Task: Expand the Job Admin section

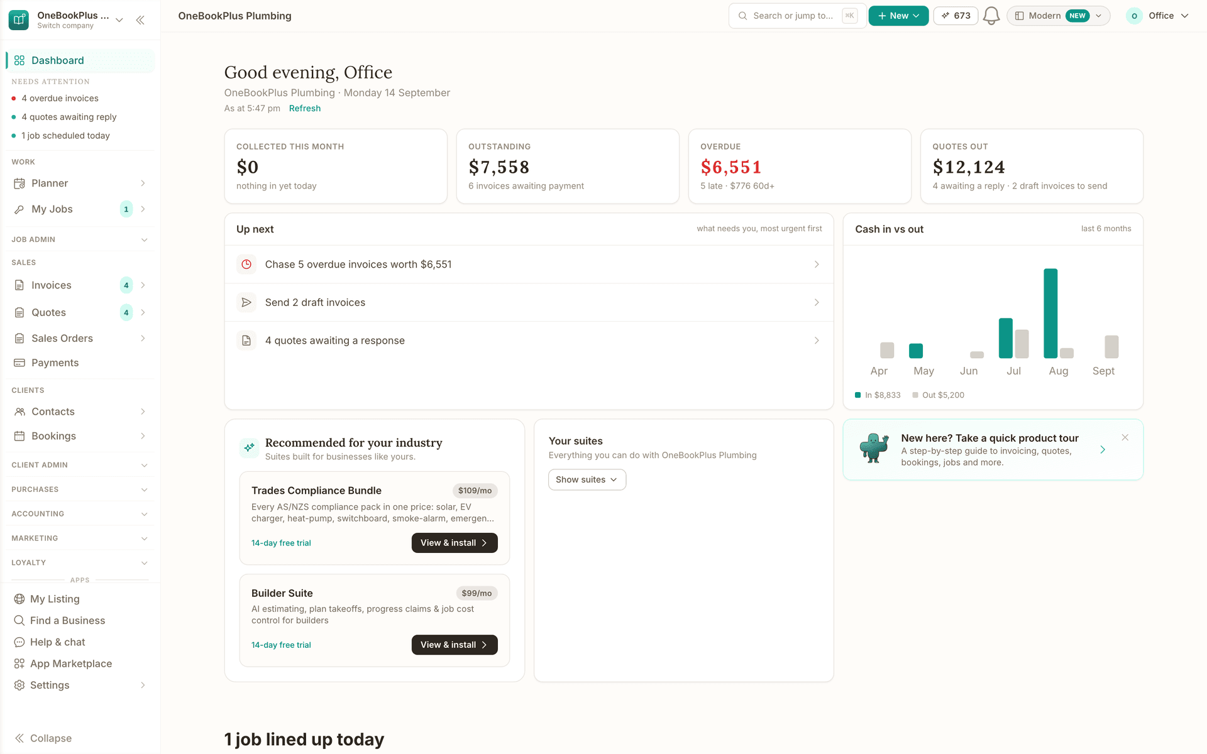Action: [80, 239]
